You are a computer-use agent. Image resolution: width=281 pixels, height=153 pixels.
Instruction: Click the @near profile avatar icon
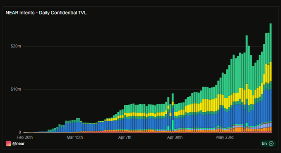[8, 144]
